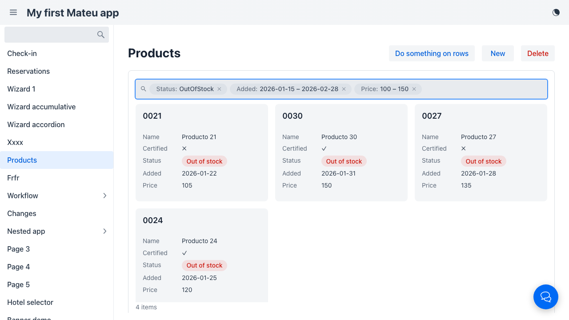
Task: Focus the sidebar search field
Action: 56,35
